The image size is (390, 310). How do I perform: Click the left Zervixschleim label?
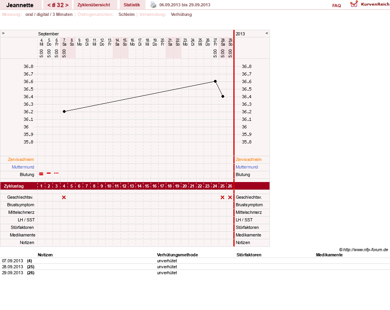click(x=21, y=160)
